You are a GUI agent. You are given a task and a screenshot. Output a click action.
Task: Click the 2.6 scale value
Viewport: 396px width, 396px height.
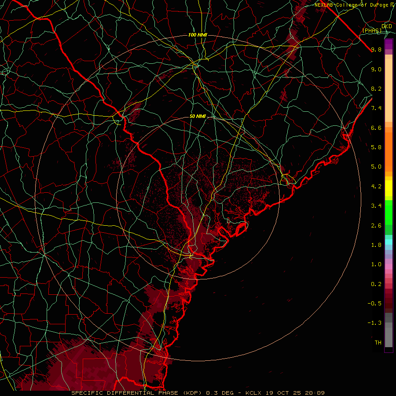[376, 226]
